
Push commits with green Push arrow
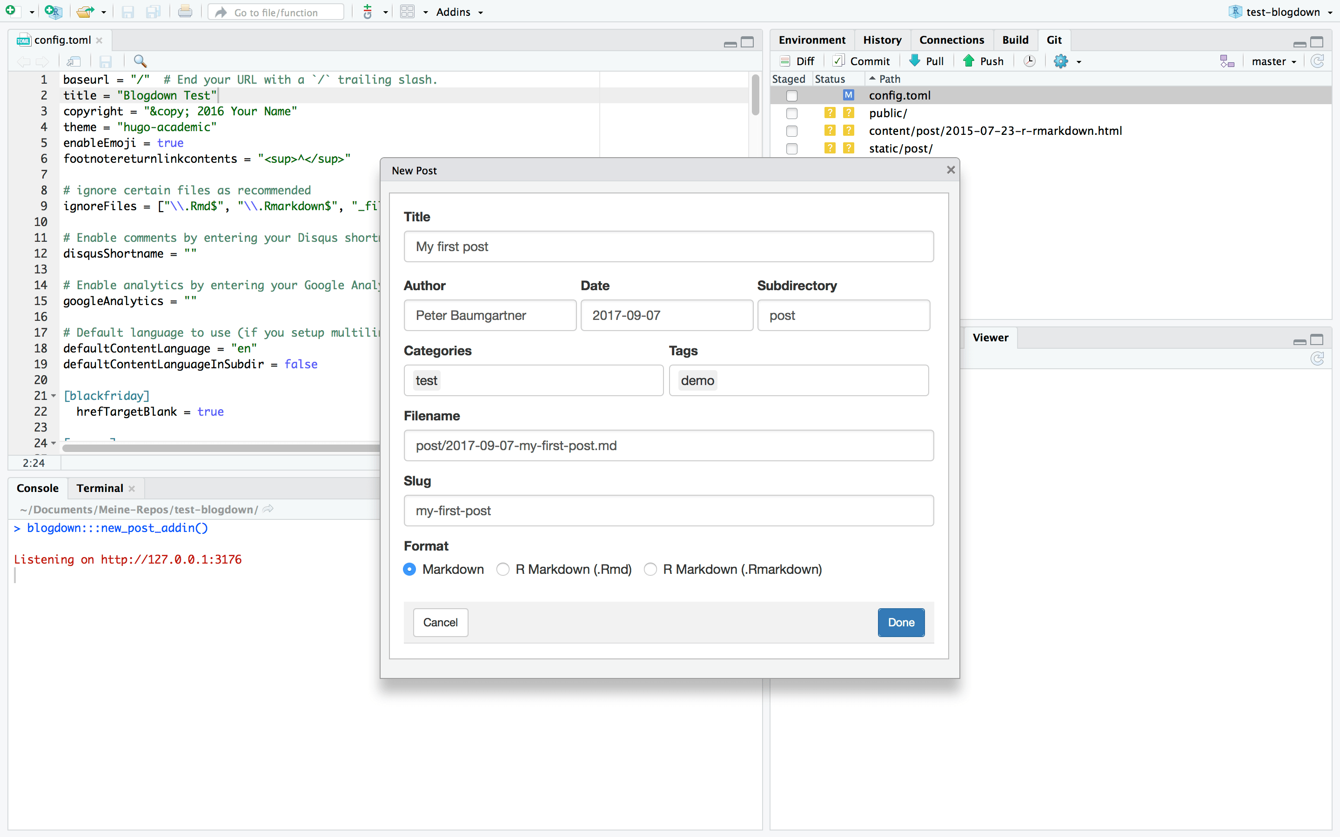point(983,61)
